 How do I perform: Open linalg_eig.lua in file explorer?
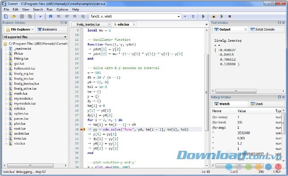(24, 74)
